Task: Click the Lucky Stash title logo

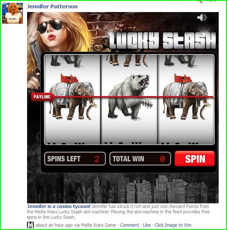Action: coord(162,40)
